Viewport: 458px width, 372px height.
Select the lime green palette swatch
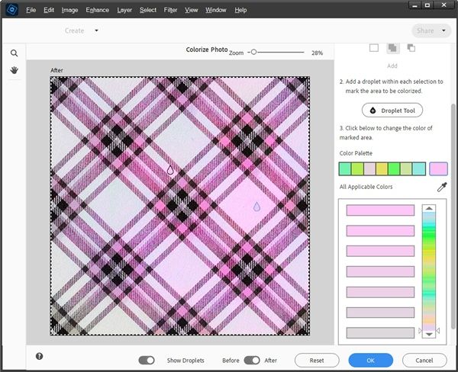pos(357,169)
